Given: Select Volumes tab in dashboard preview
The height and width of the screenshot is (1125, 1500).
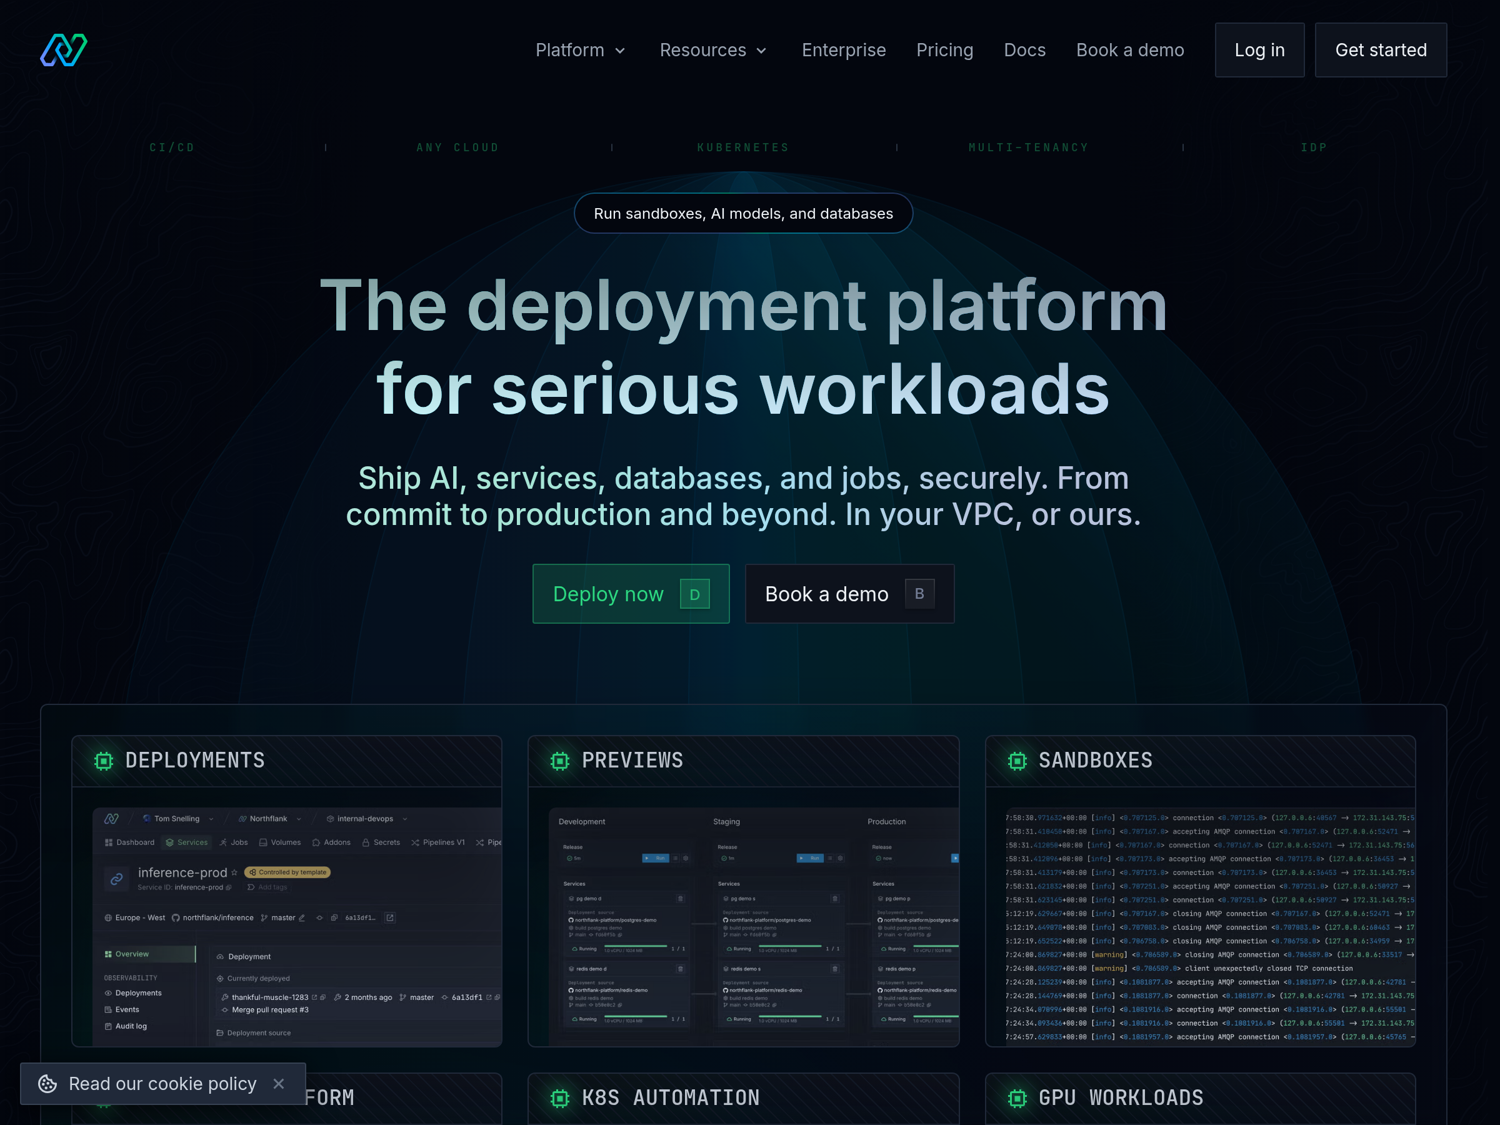Looking at the screenshot, I should click(x=280, y=842).
